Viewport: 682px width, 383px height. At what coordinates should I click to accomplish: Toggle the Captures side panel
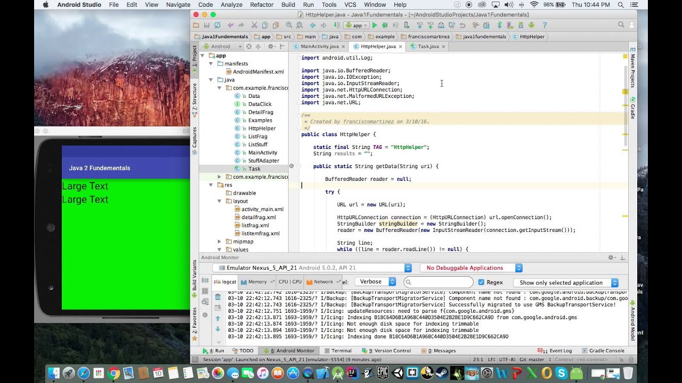tap(194, 140)
